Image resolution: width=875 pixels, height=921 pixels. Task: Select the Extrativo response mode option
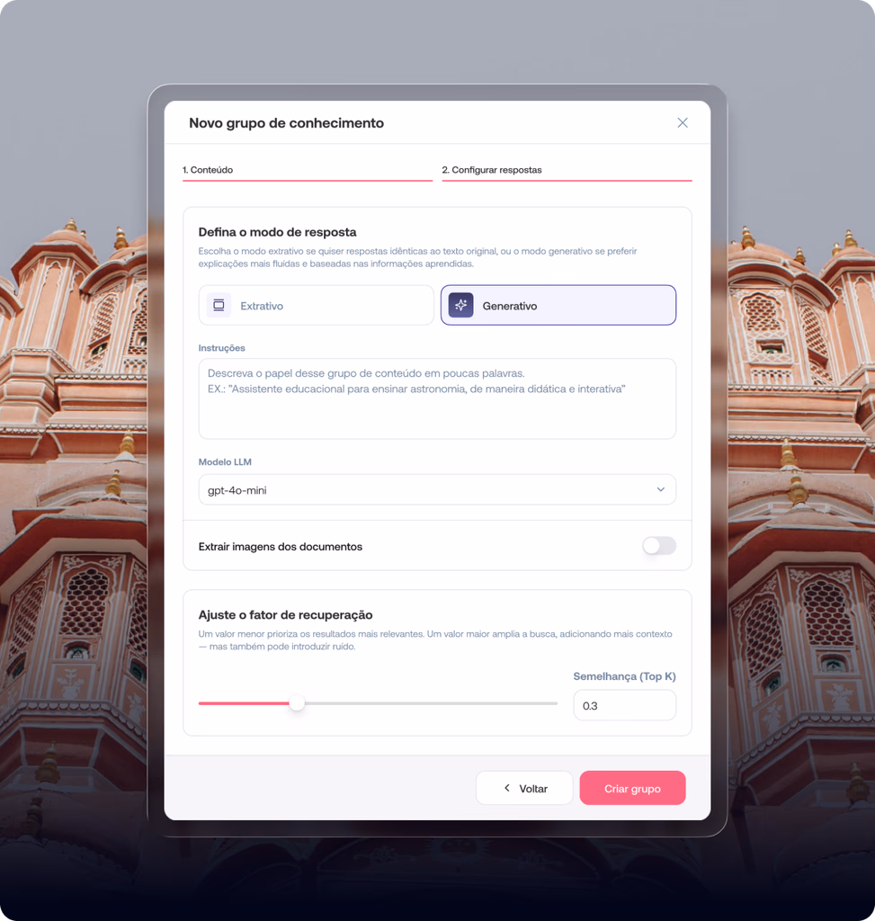click(317, 306)
